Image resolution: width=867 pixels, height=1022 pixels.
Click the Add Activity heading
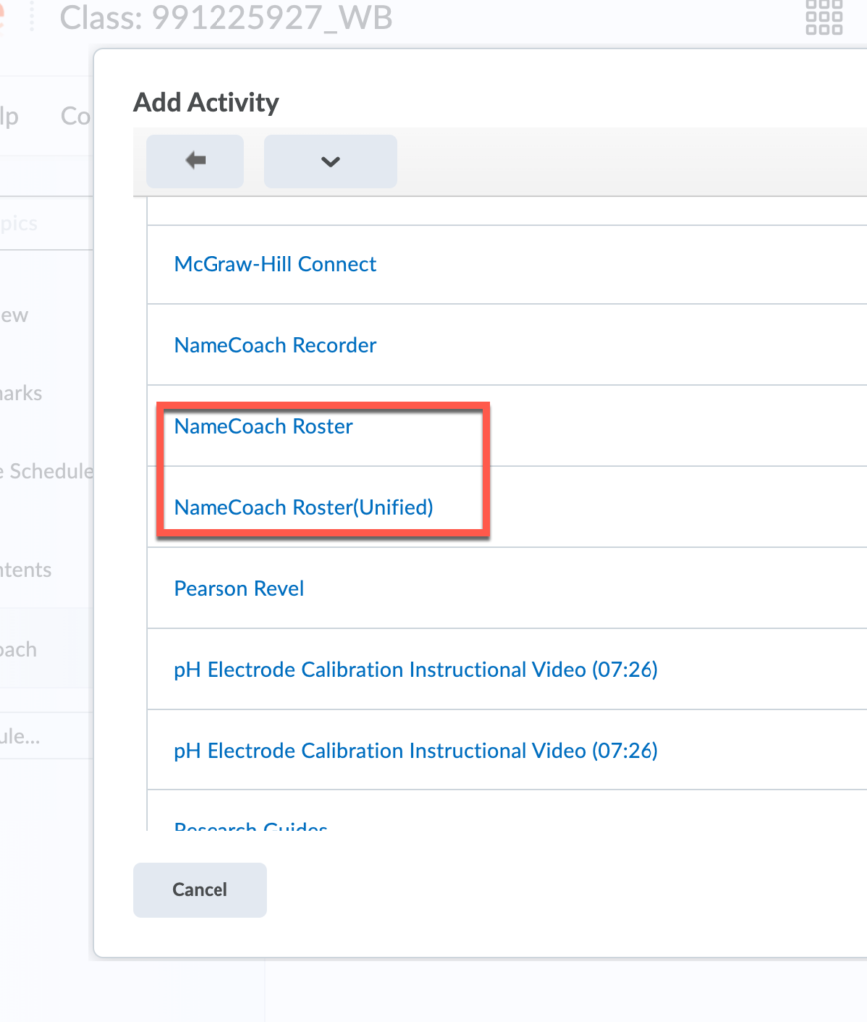(206, 103)
